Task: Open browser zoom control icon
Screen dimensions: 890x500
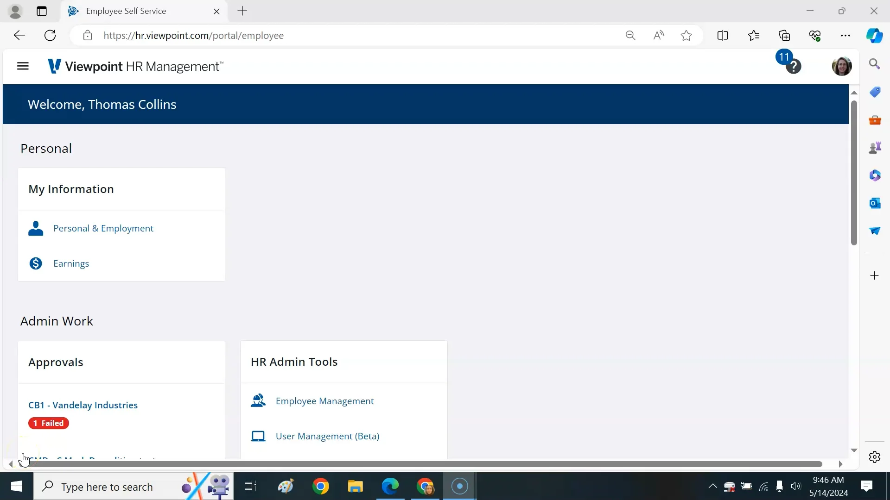Action: pos(630,36)
